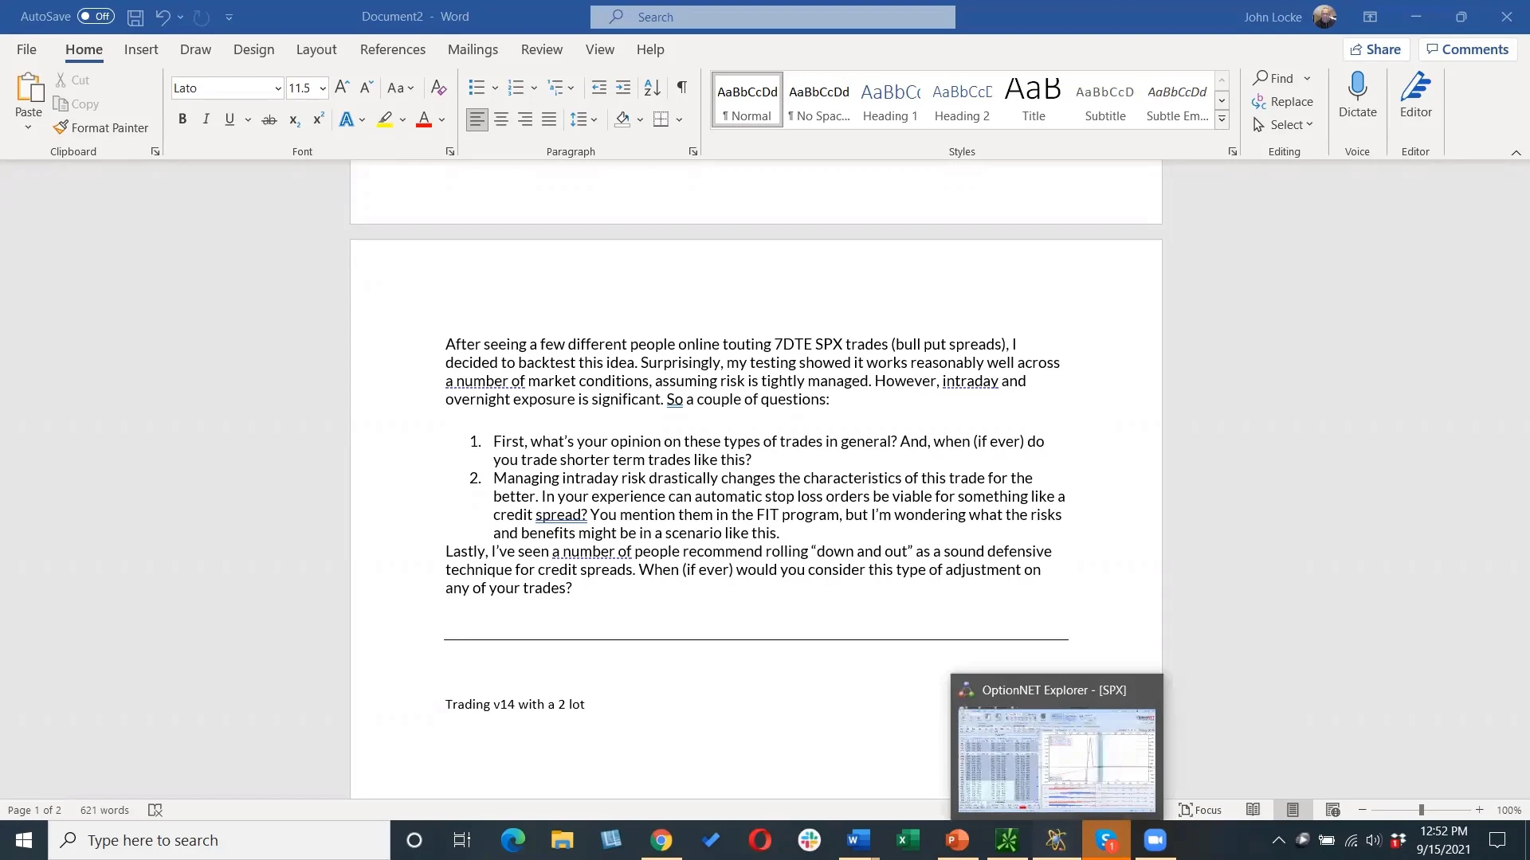1530x860 pixels.
Task: Toggle Print Layout view button
Action: [1293, 810]
